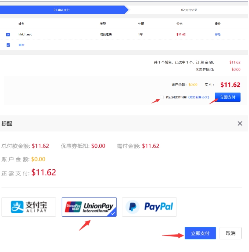
Task: Click the 年限 column header
Action: tap(141, 24)
